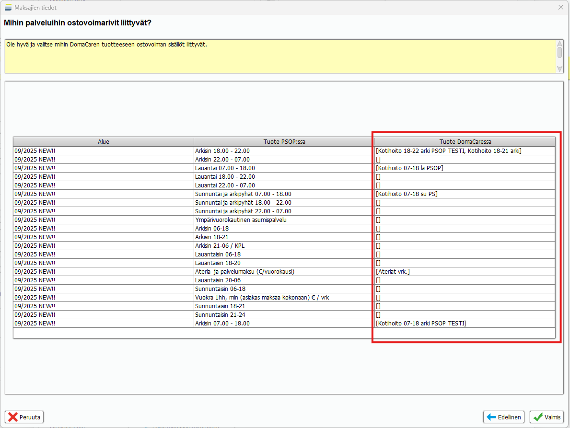Click product 'Ateria- ja palvelumaksu (€/vuorokausi)'
Image resolution: width=570 pixels, height=428 pixels.
pyautogui.click(x=284, y=272)
